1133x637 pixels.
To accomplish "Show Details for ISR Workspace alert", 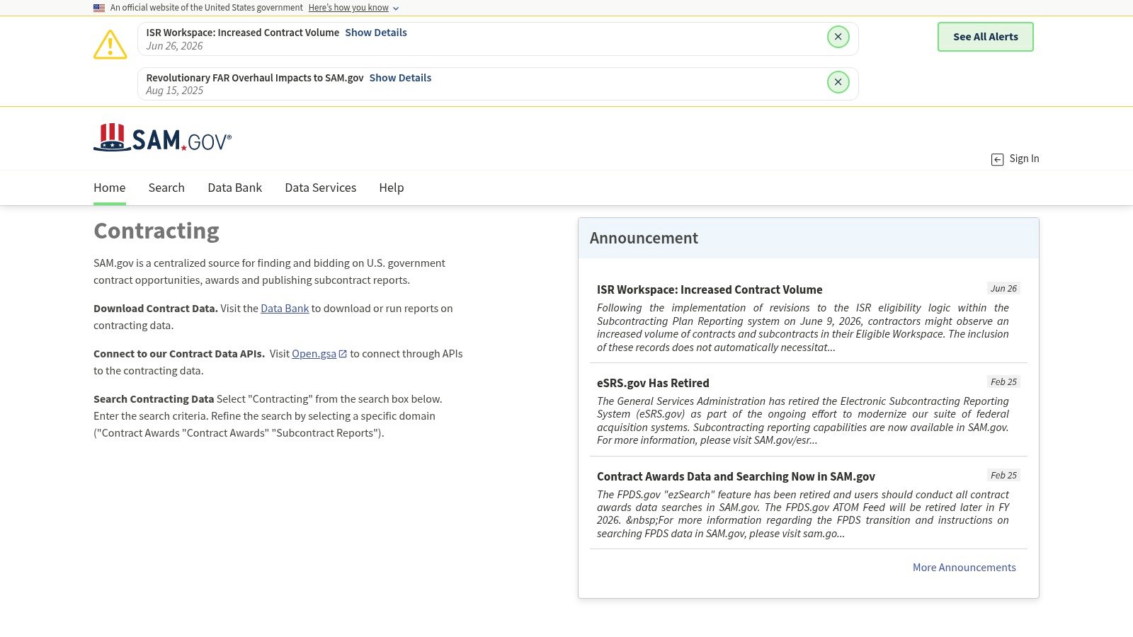I will pos(376,33).
